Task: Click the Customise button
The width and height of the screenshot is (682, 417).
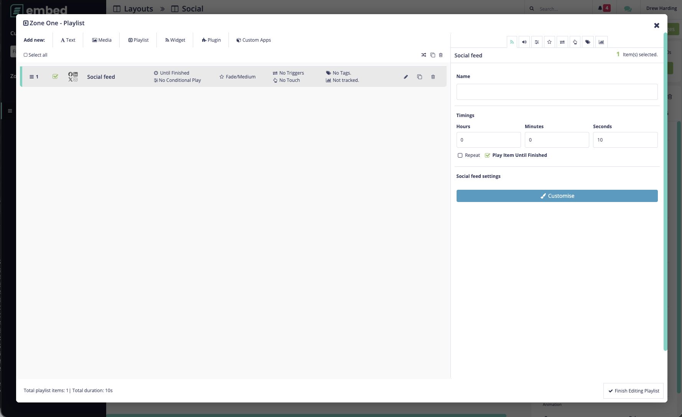Action: click(x=557, y=195)
